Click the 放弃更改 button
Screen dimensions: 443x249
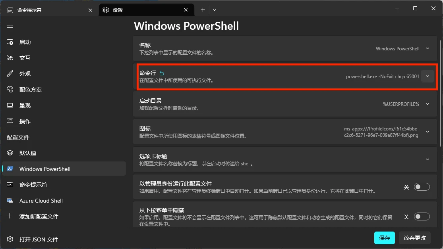pyautogui.click(x=414, y=238)
